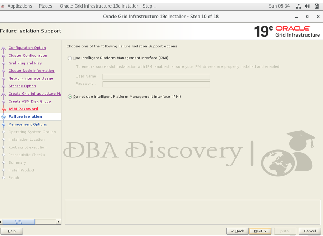Image resolution: width=323 pixels, height=236 pixels.
Task: Click the ASM Password error step icon
Action: click(x=4, y=110)
